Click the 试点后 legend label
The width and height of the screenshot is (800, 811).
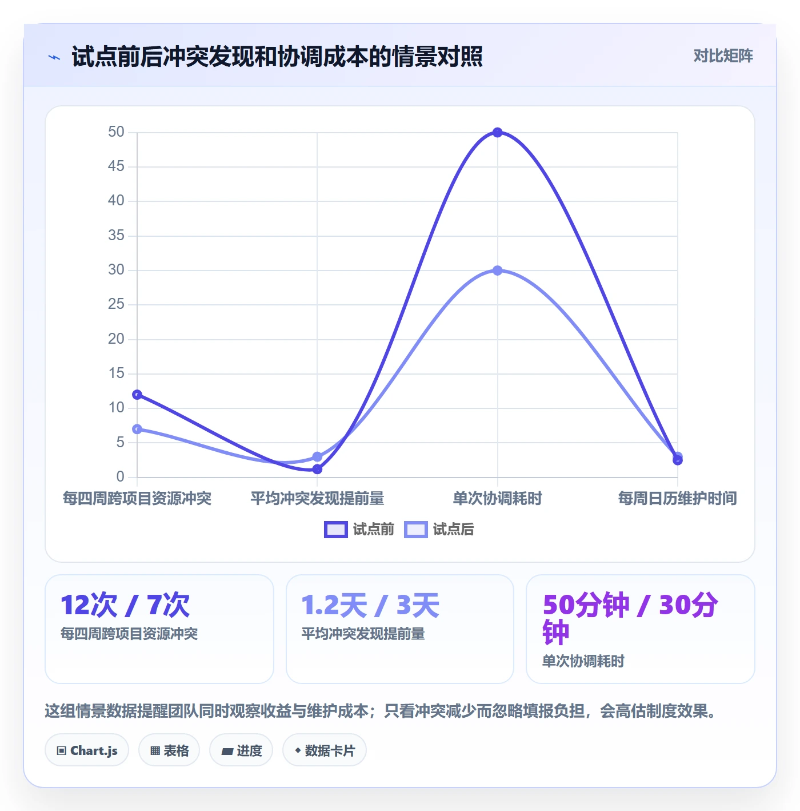[x=453, y=530]
